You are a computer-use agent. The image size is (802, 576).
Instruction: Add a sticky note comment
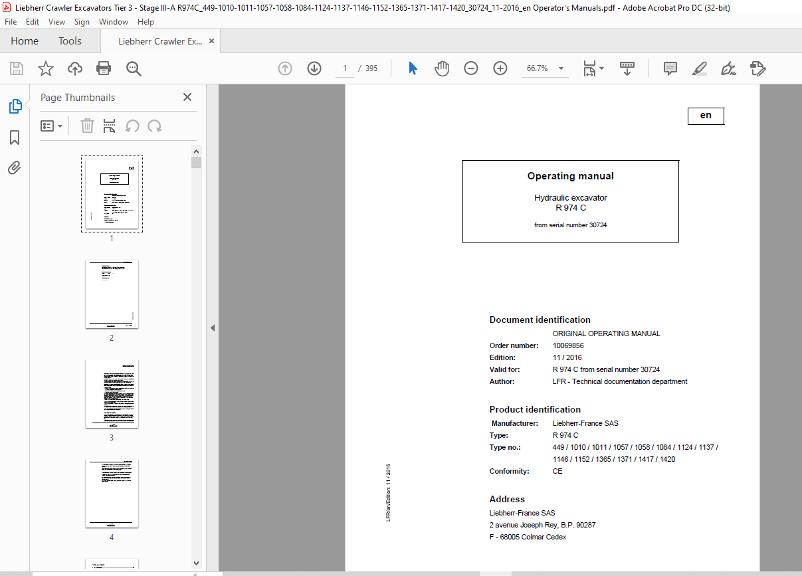coord(670,68)
